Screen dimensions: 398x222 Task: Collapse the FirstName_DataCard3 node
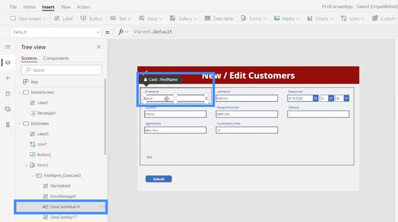(33, 176)
